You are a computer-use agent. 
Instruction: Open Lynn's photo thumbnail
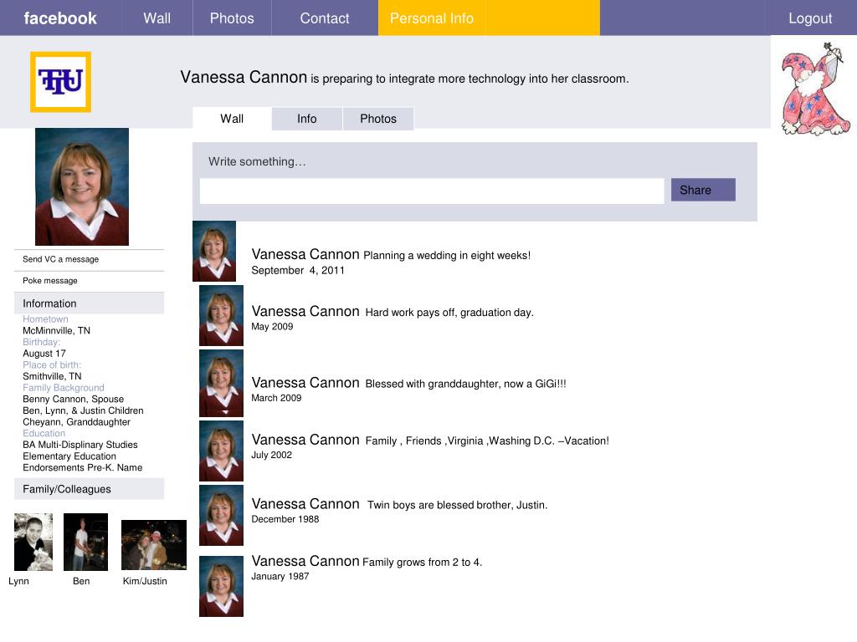(33, 542)
